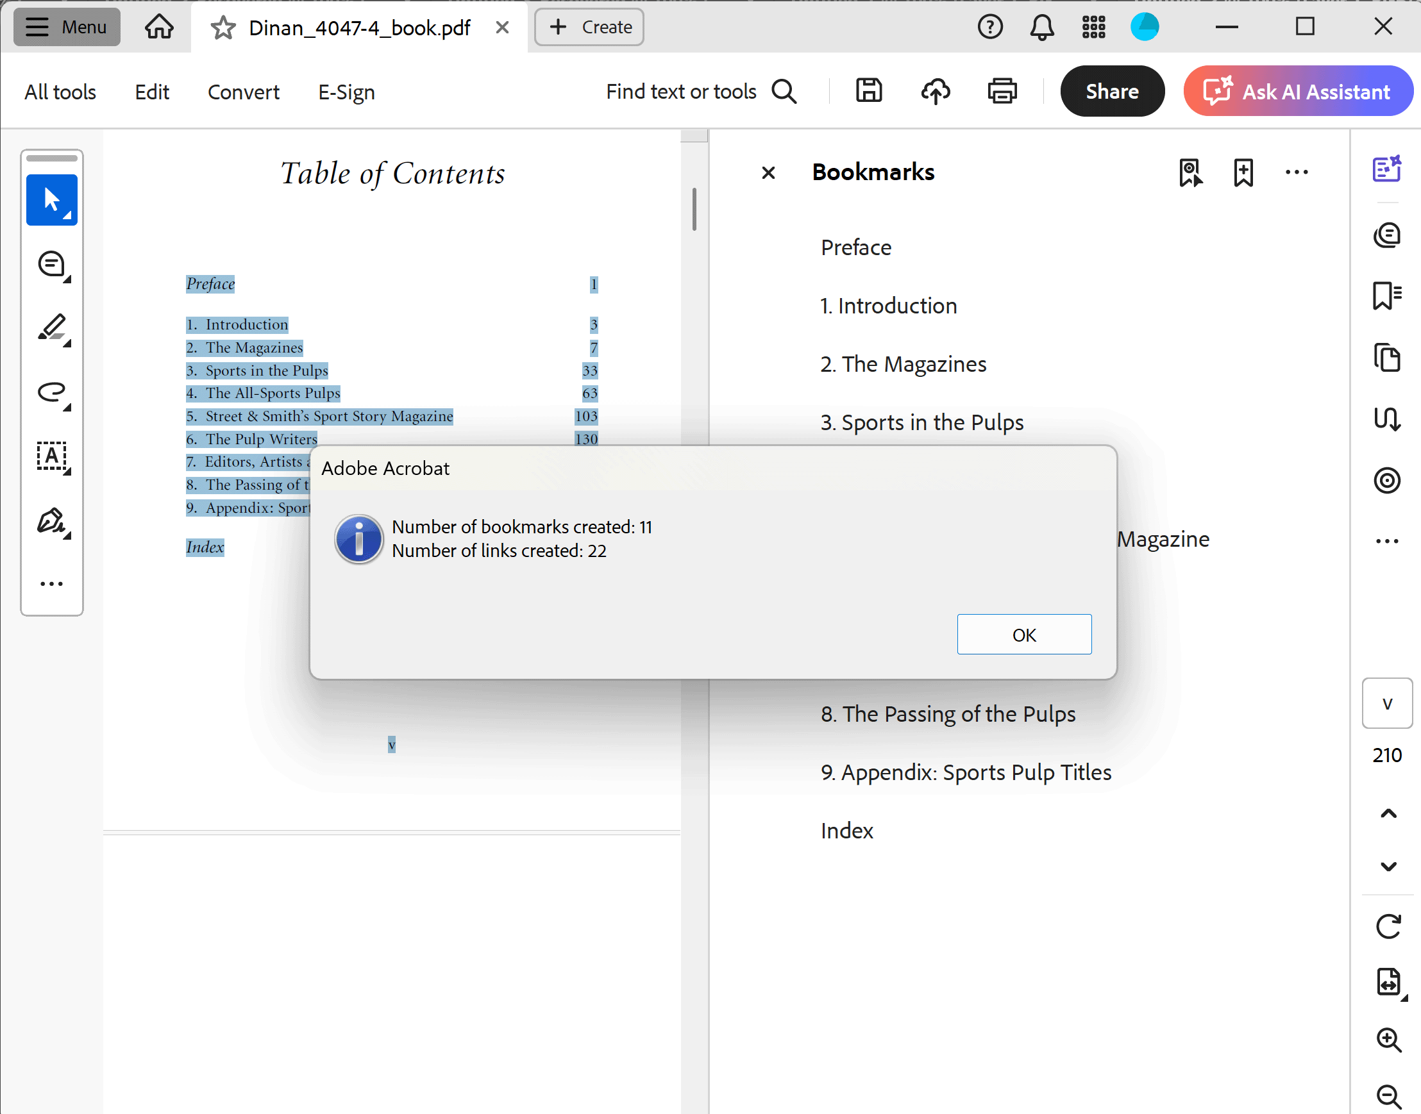Choose the Select arrow tool
The width and height of the screenshot is (1421, 1114).
[52, 200]
